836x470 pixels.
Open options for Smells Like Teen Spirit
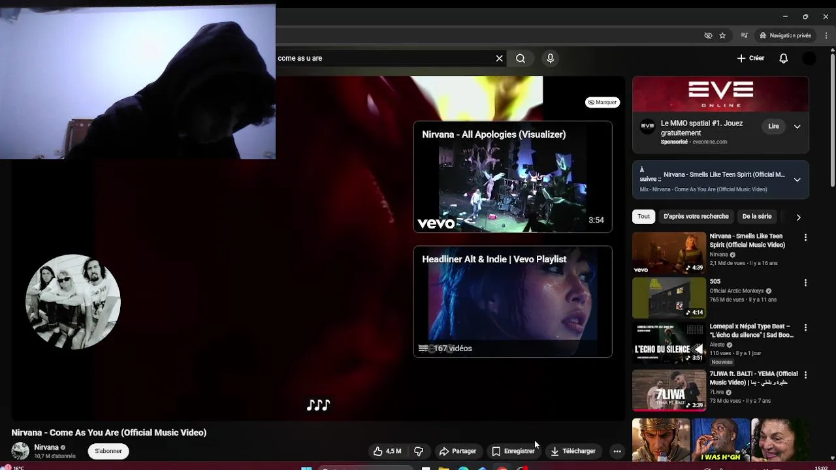click(805, 238)
